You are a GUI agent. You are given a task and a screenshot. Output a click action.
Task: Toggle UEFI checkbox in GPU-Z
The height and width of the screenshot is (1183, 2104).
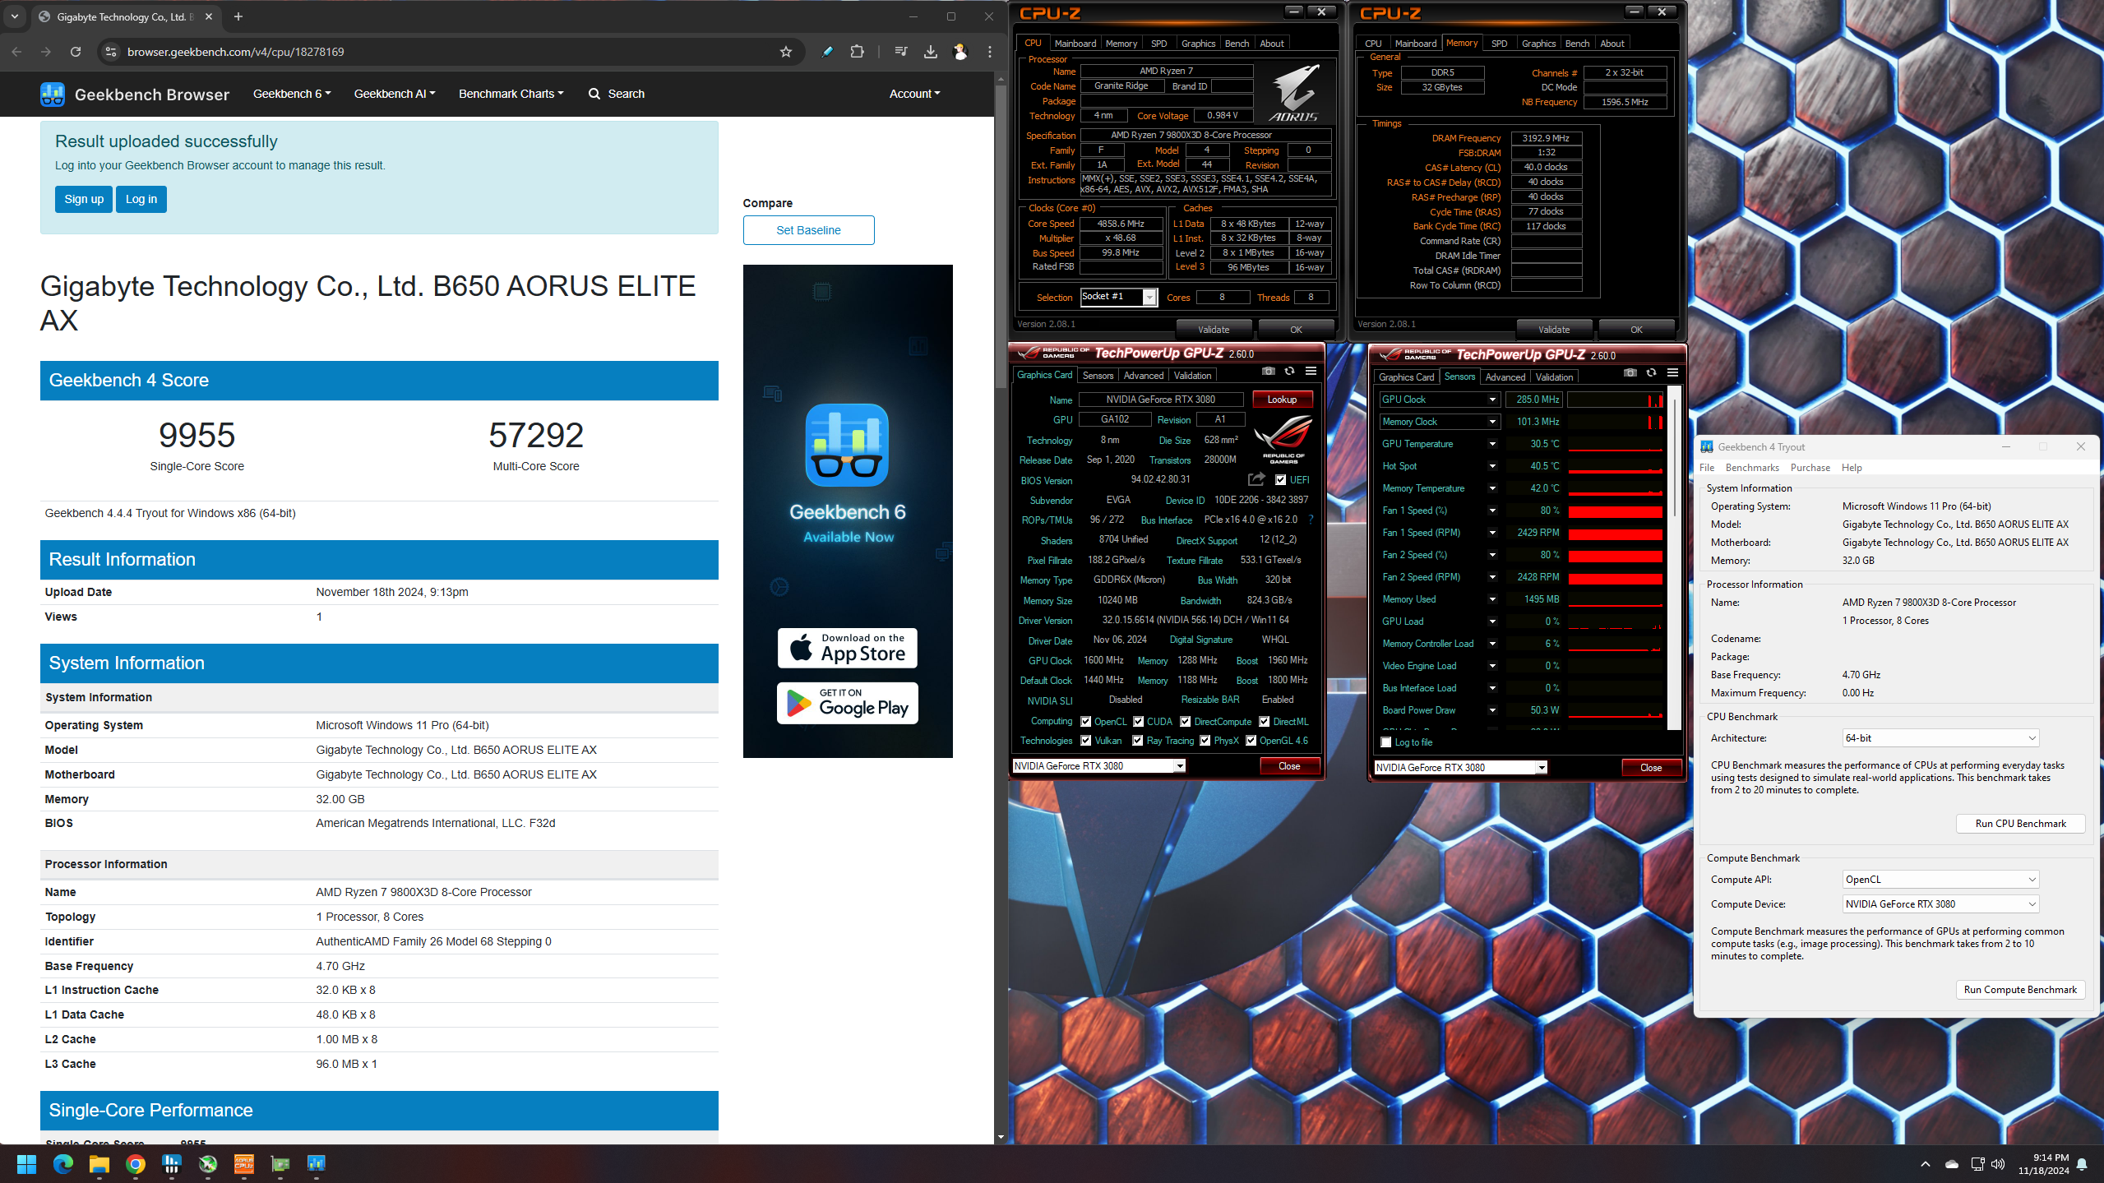1281,480
